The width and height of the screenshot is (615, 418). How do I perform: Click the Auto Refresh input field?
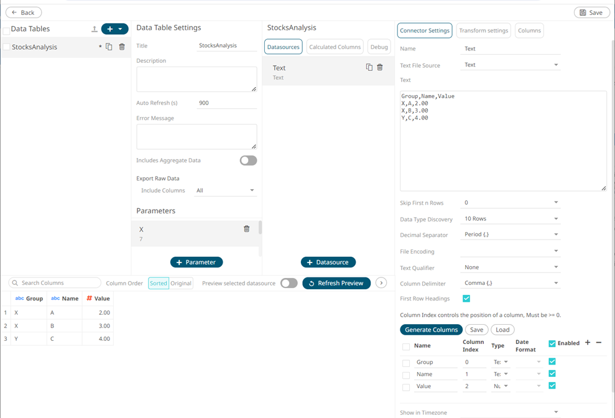[227, 103]
